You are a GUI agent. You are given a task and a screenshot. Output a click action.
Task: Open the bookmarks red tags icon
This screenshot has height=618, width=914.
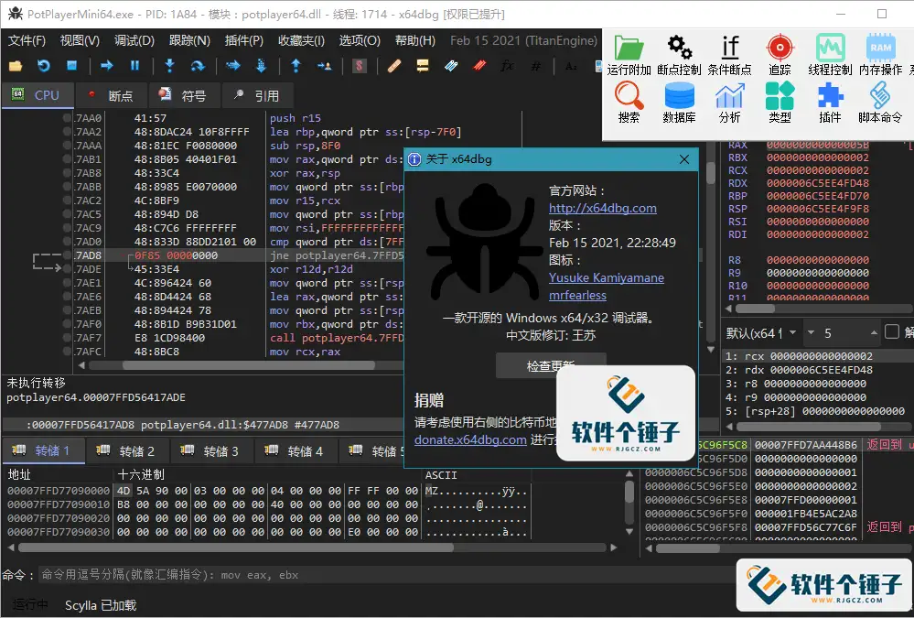479,66
